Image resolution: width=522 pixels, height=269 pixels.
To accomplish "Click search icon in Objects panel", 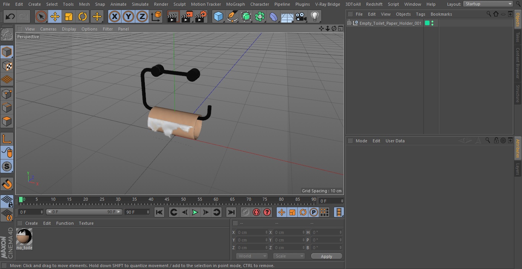I will tap(488, 14).
